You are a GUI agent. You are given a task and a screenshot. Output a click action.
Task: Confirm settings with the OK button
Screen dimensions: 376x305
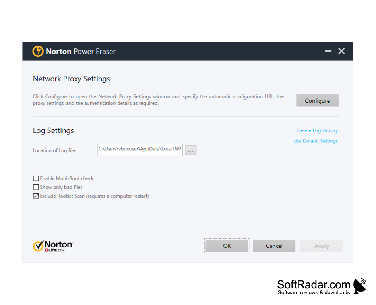tap(227, 246)
